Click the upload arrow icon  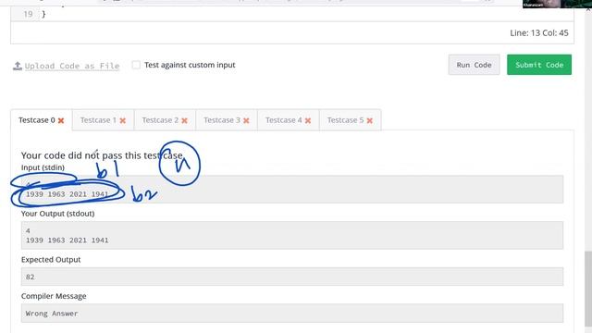(18, 66)
